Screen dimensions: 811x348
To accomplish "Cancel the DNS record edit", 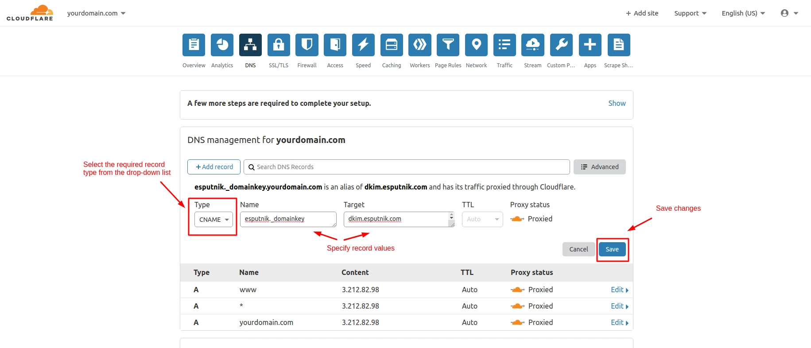I will point(578,249).
